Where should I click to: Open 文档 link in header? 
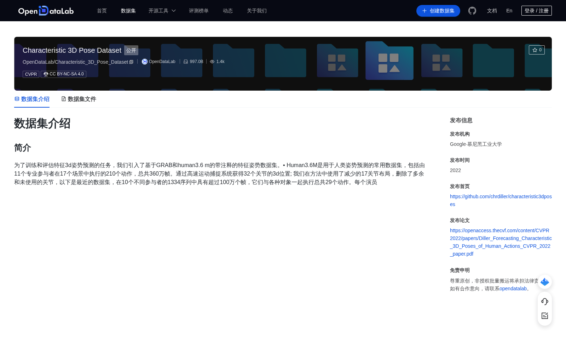pyautogui.click(x=492, y=11)
